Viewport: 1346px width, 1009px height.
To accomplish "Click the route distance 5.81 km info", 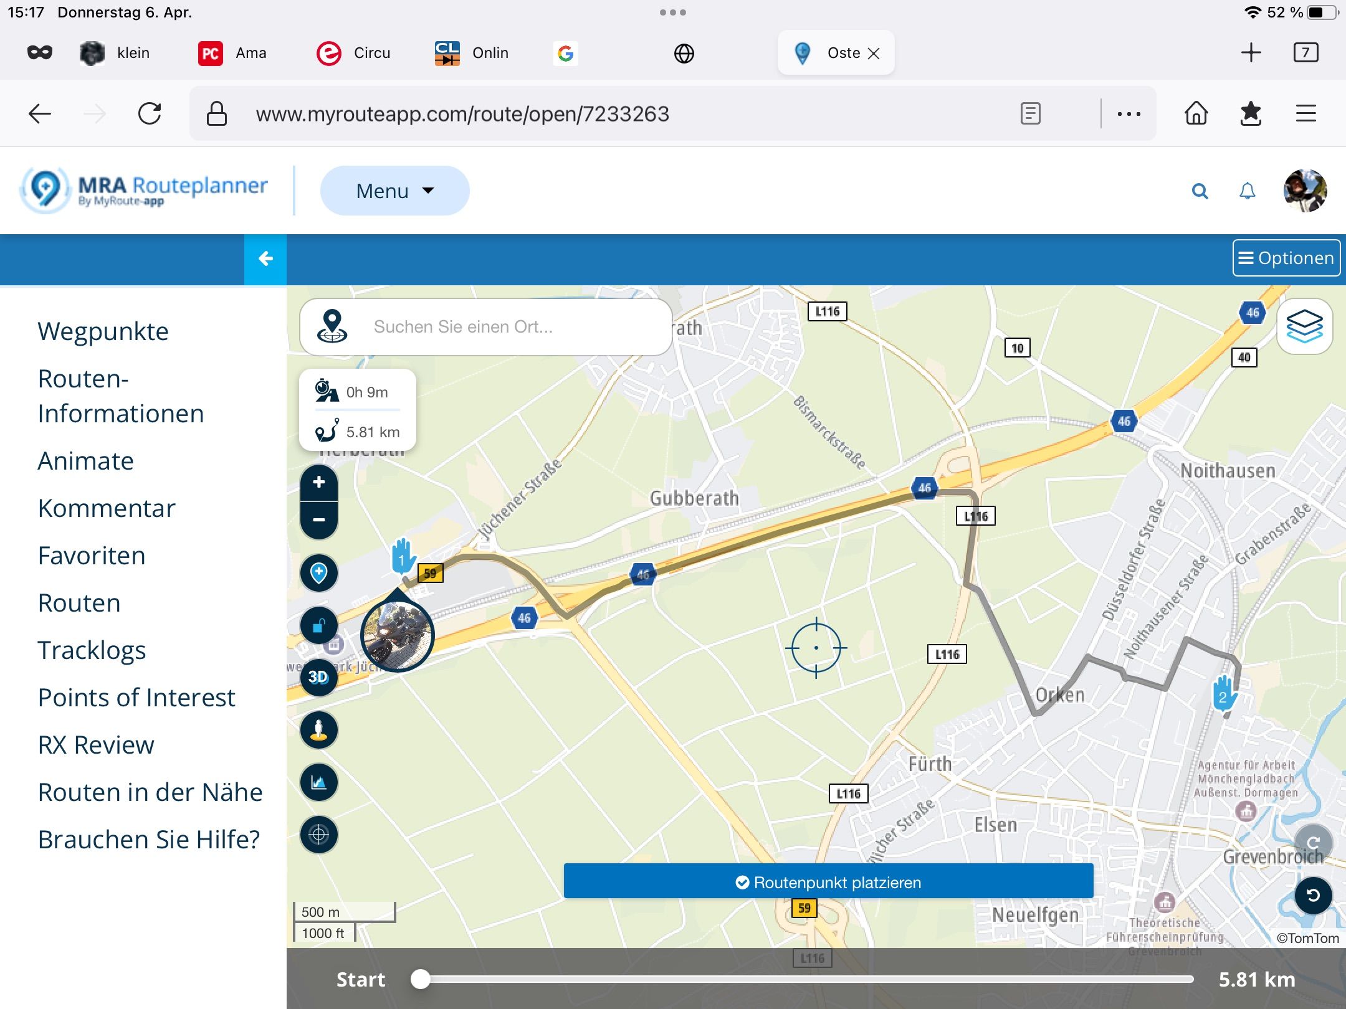I will [358, 431].
